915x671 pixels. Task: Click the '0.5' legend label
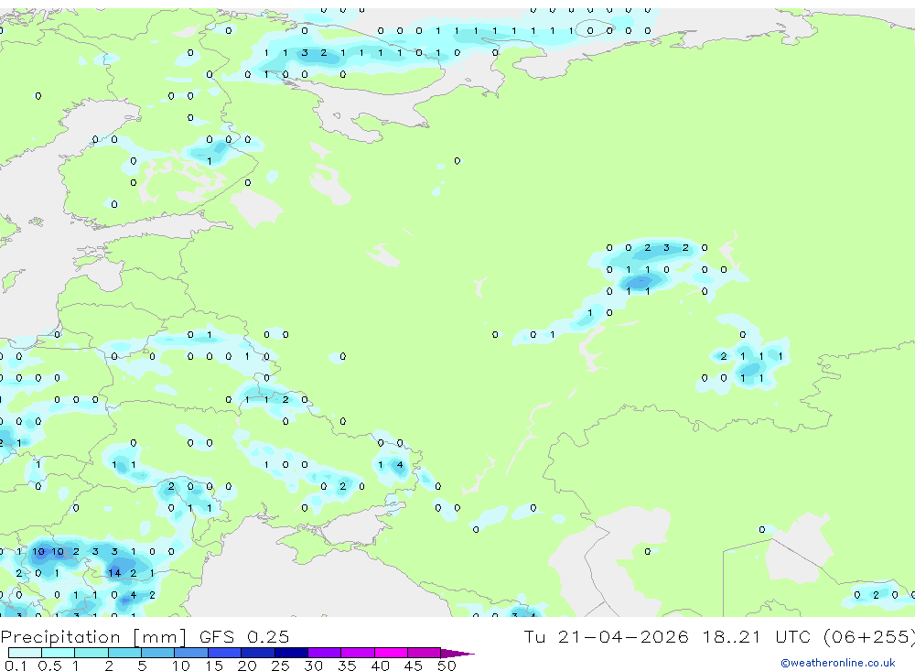coord(49,666)
